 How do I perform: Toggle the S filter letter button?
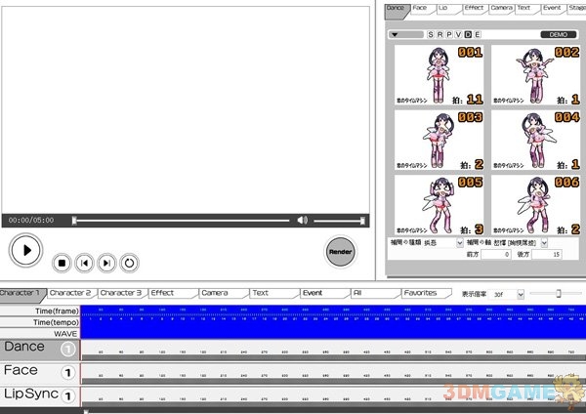[431, 34]
